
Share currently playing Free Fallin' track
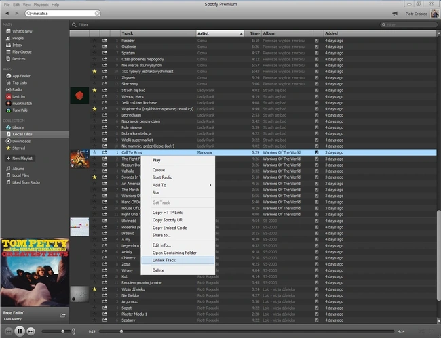tap(62, 315)
